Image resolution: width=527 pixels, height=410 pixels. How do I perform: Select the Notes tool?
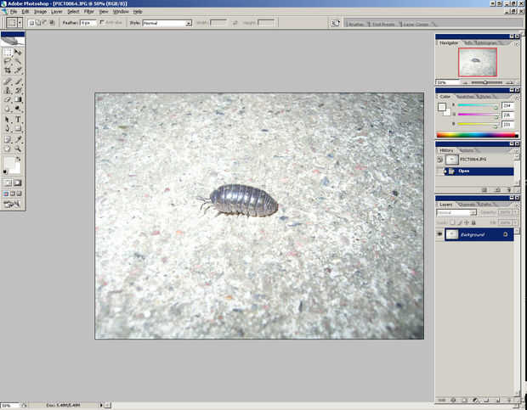coord(8,139)
